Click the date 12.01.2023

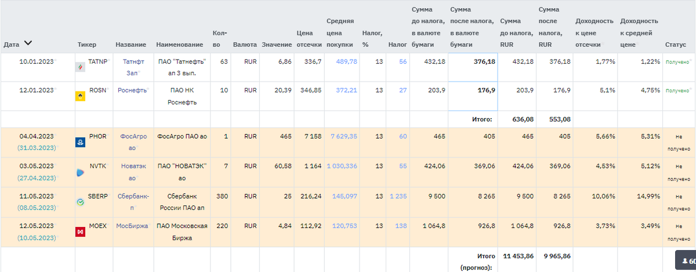[37, 90]
